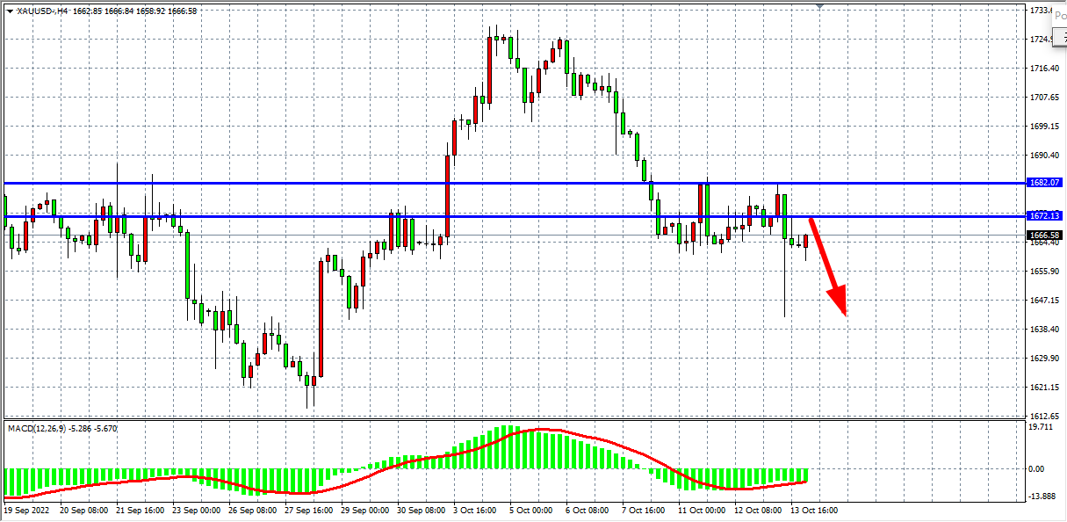The width and height of the screenshot is (1067, 522).
Task: Click the 1682.07 blue price label
Action: [1044, 183]
